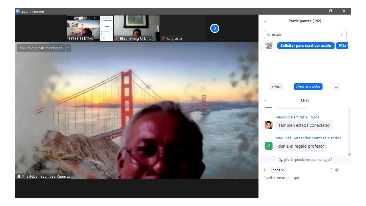Click the Zoom logo in title bar
366x206 pixels.
point(18,11)
